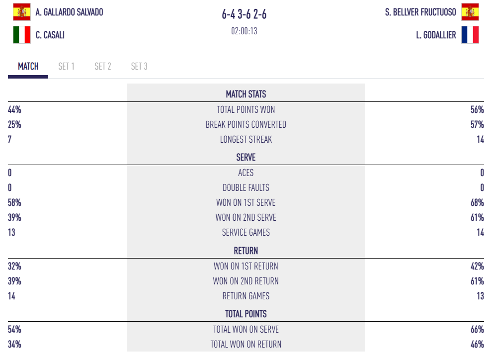Open C. Casali player name
This screenshot has height=357, width=491.
coord(50,35)
